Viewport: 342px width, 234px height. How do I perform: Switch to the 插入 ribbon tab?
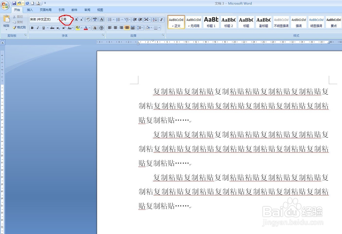point(29,10)
